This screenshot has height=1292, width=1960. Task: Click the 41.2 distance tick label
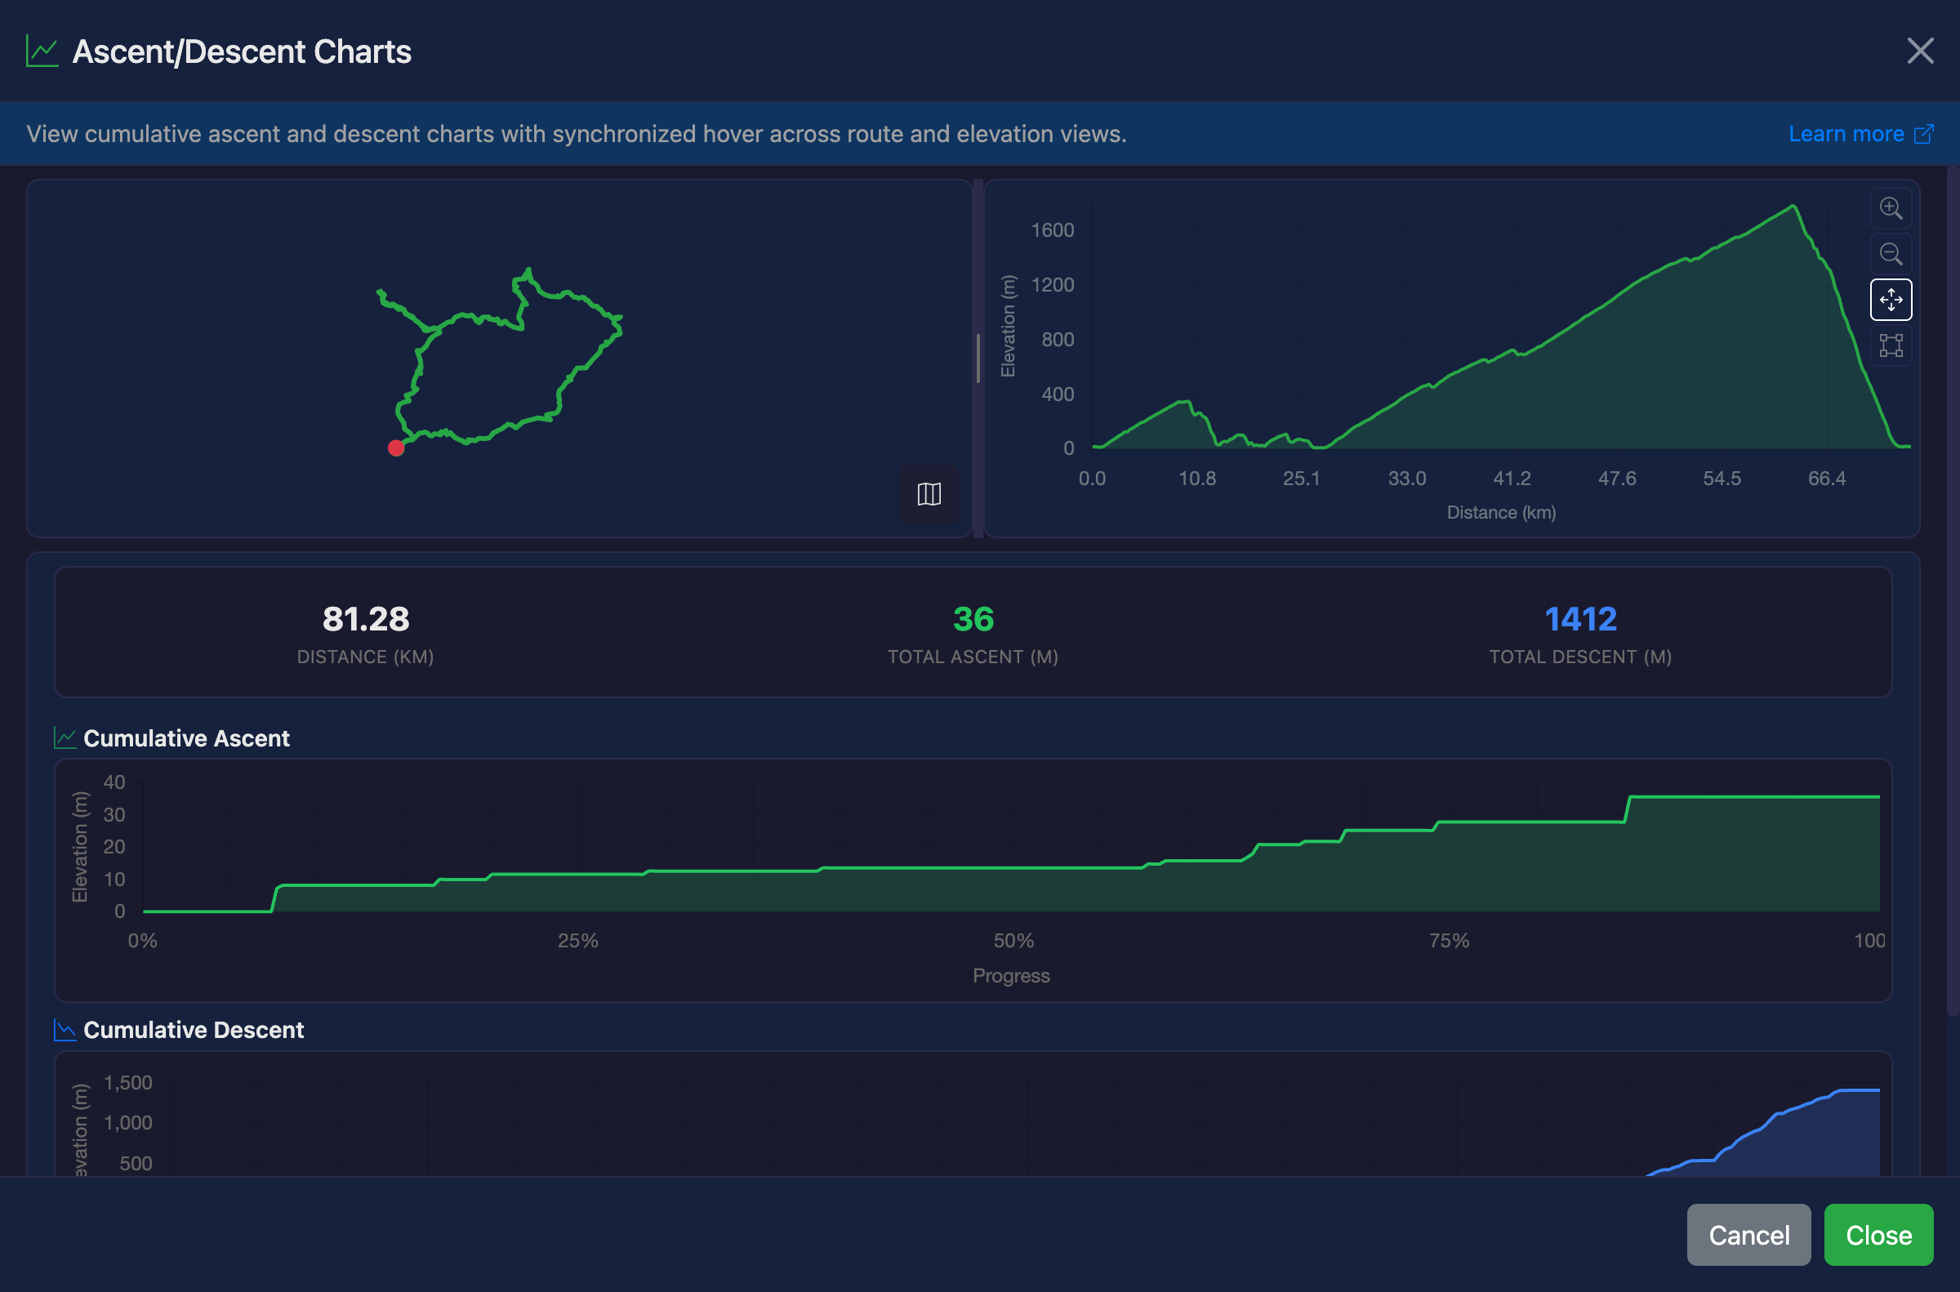point(1512,479)
